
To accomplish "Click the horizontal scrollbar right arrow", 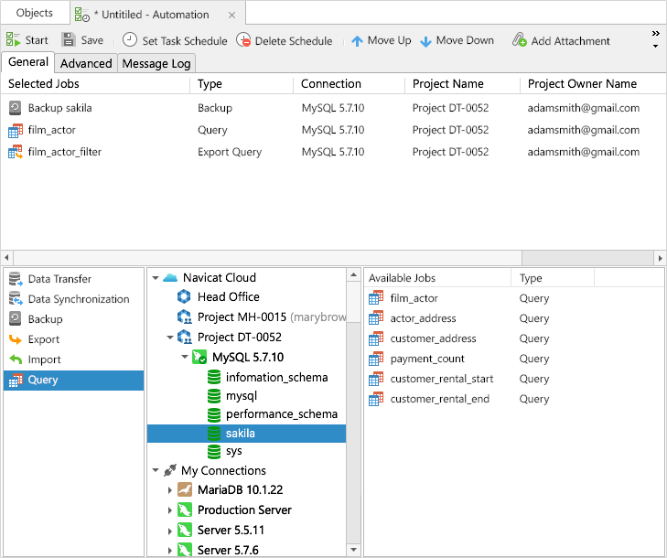I will pos(660,258).
